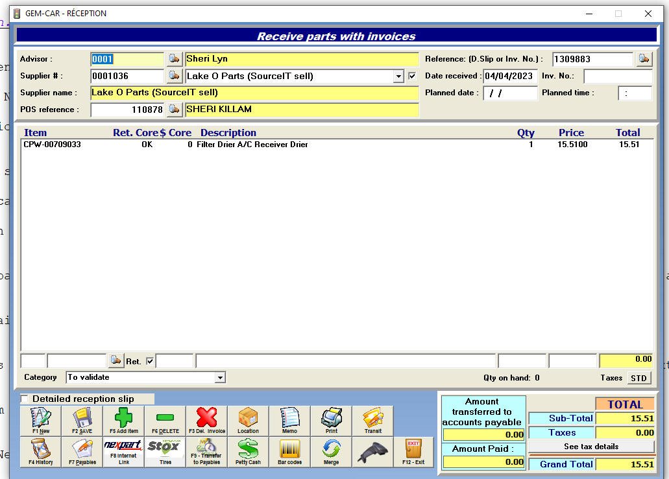Click the price 15.5100 cell
The width and height of the screenshot is (669, 479).
[x=572, y=145]
